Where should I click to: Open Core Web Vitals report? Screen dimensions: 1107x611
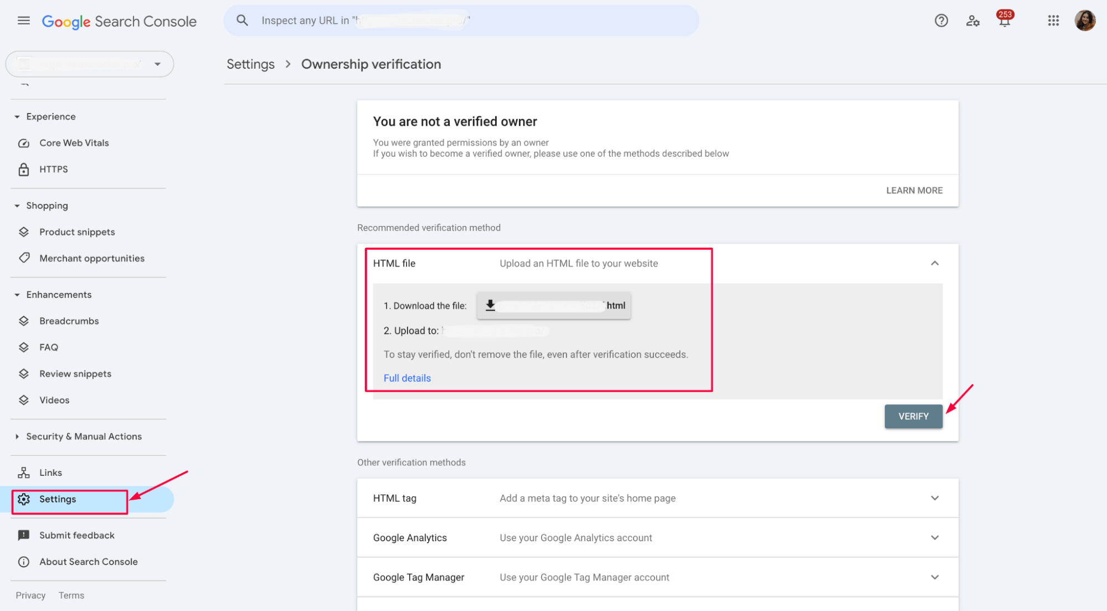[74, 143]
